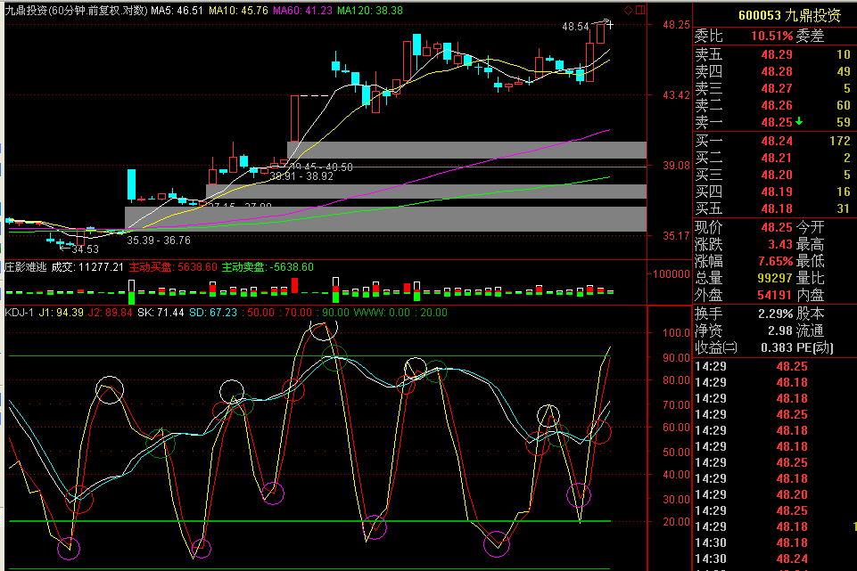857x571 pixels.
Task: Select the 九鼎投资 60分钟 chart title label
Action: [75, 11]
